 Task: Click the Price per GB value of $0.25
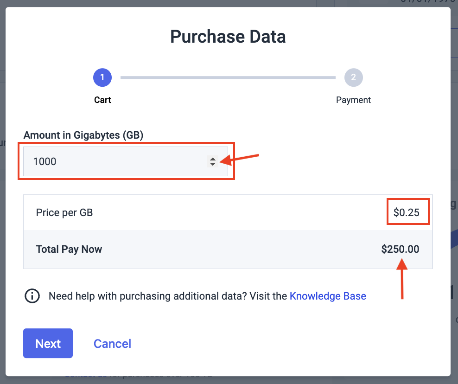[407, 212]
